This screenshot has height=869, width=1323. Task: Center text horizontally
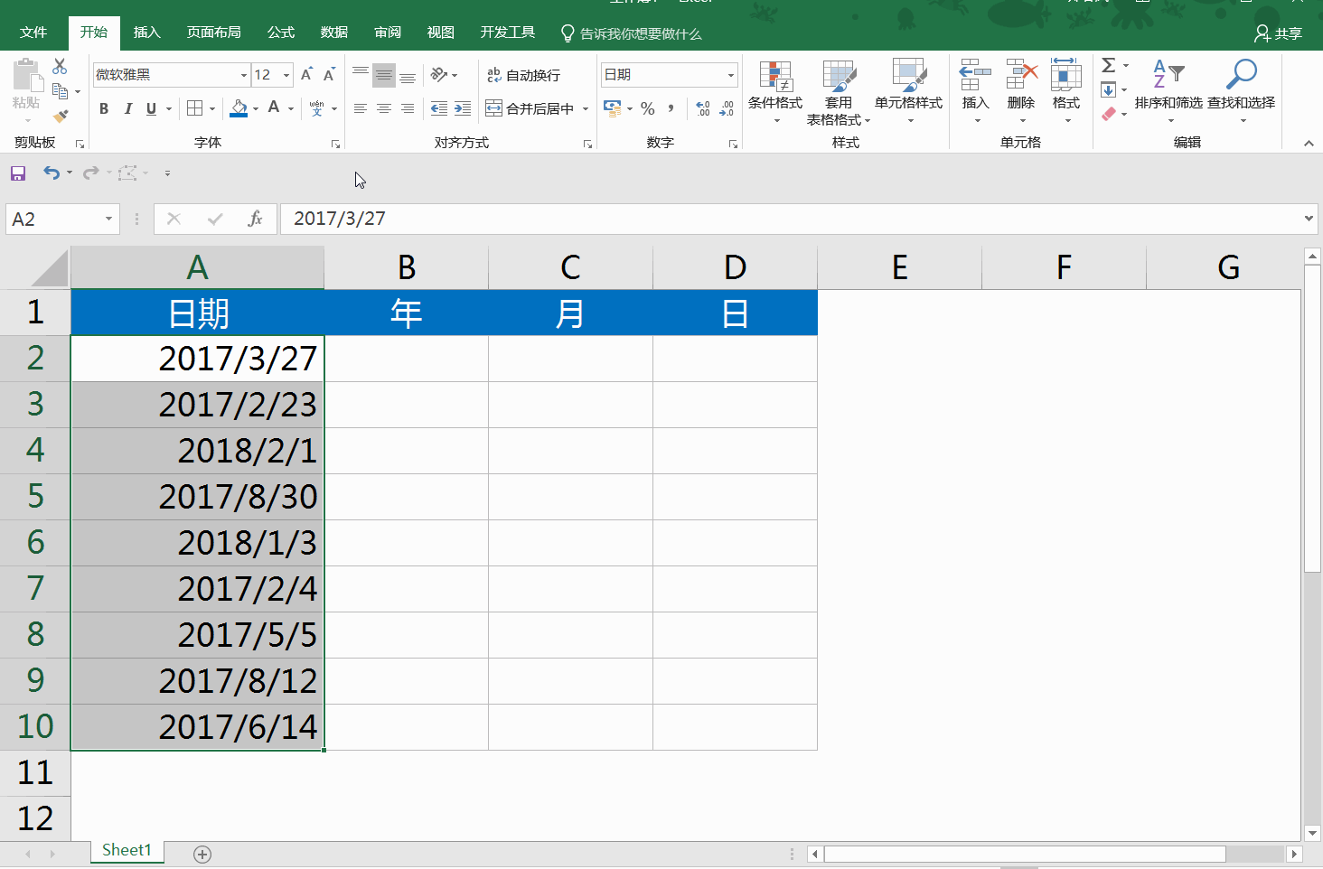pyautogui.click(x=384, y=108)
